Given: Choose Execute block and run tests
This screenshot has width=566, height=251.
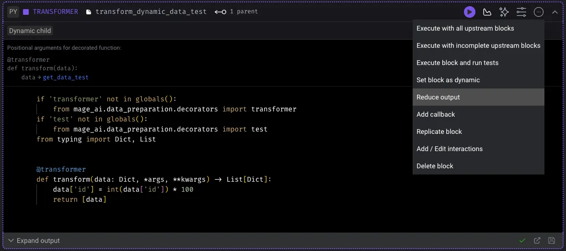Looking at the screenshot, I should pos(478,63).
